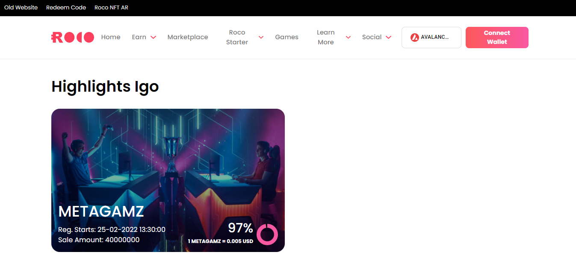This screenshot has height=278, width=576.
Task: Open the Learn More dropdown arrow
Action: (348, 38)
